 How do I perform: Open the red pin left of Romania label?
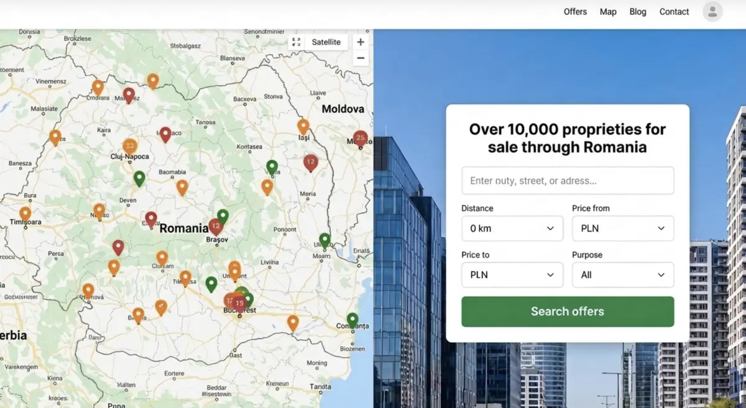coord(150,219)
